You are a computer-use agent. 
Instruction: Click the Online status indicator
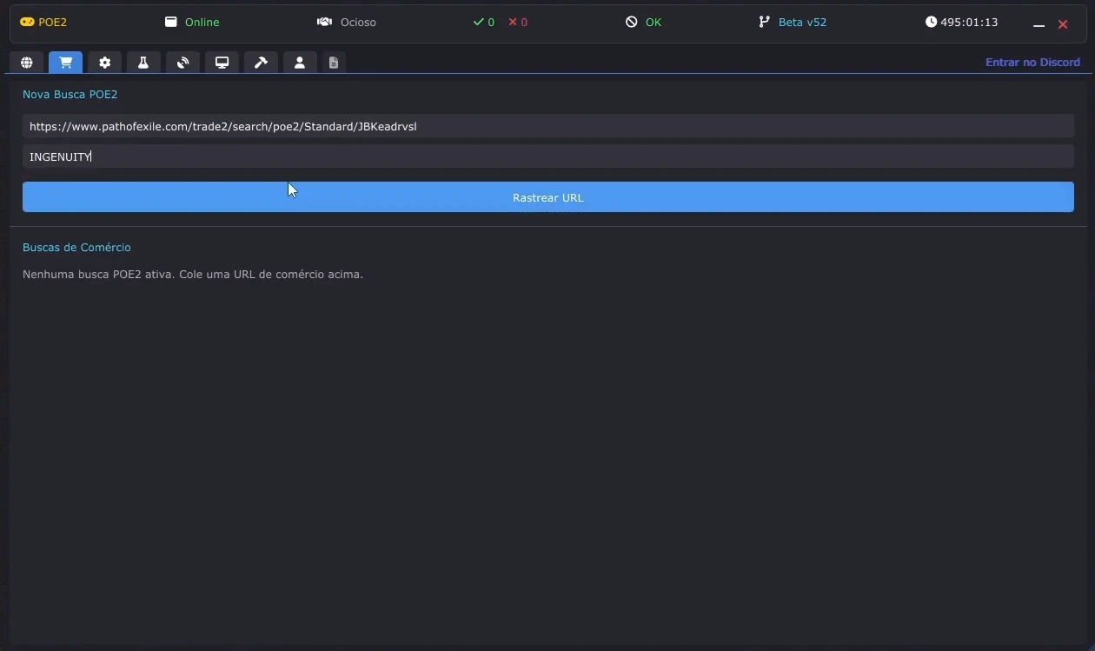point(193,23)
